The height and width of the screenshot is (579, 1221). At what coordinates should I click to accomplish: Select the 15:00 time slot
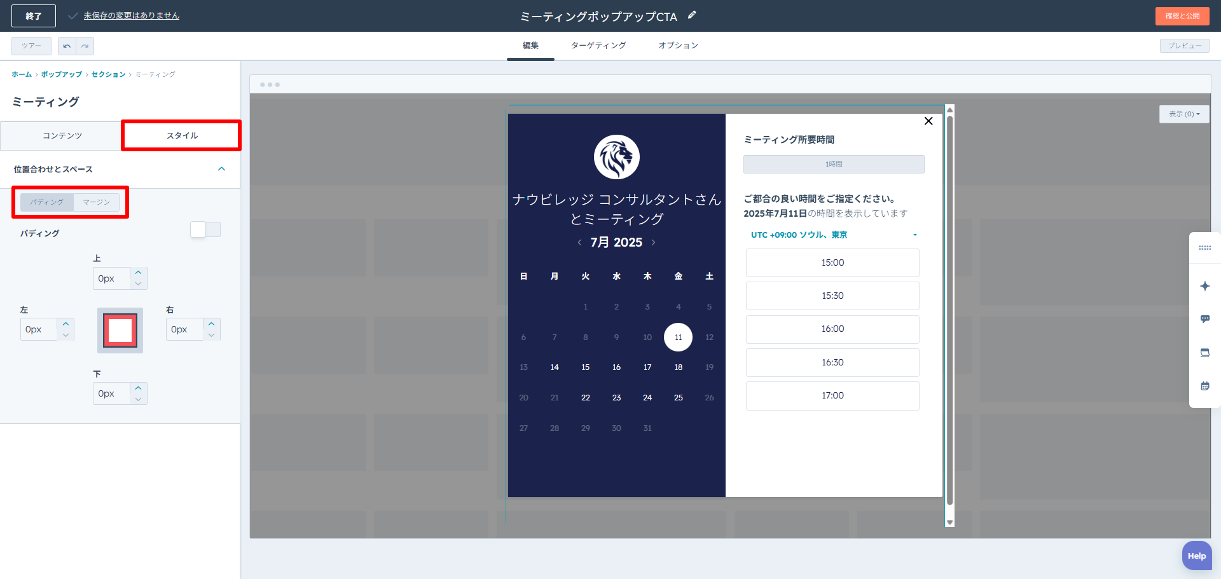click(832, 262)
